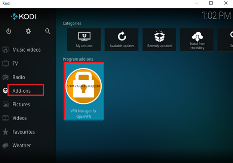Go to Favourites
The height and width of the screenshot is (163, 233).
(x=24, y=132)
